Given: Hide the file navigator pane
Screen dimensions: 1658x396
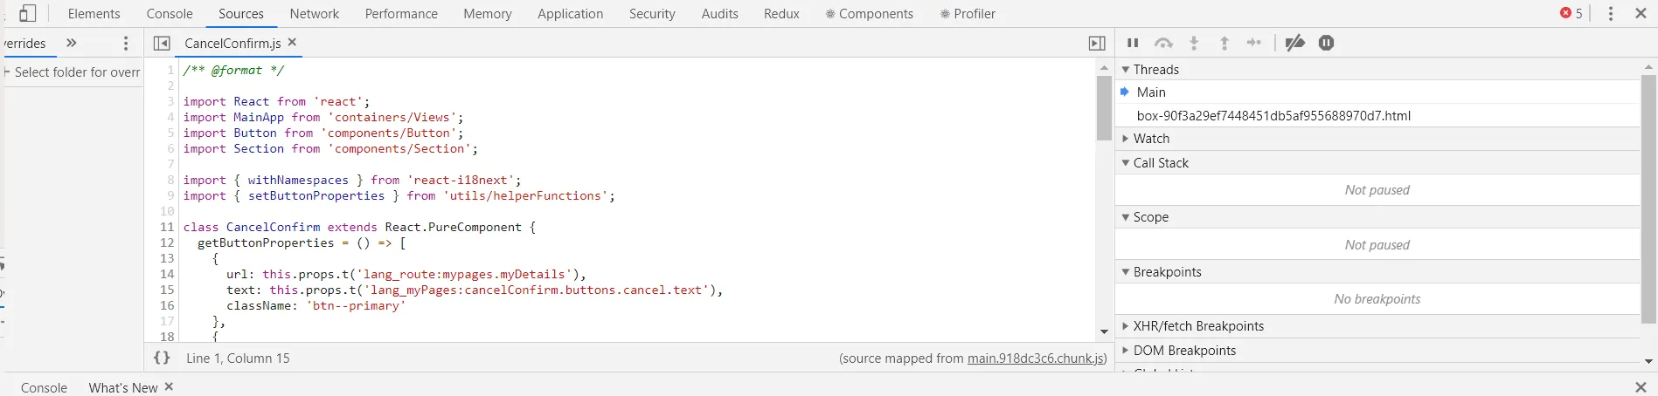Looking at the screenshot, I should click(x=162, y=43).
